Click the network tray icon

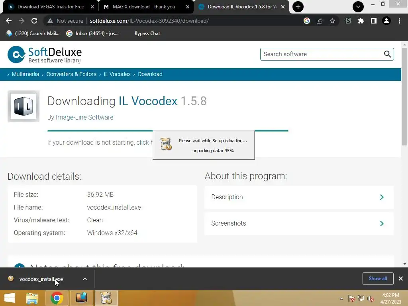(x=361, y=298)
